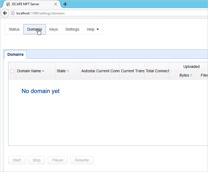Image resolution: width=208 pixels, height=172 pixels.
Task: Click the JSCAPE MFT Server tab favicon
Action: point(8,4)
